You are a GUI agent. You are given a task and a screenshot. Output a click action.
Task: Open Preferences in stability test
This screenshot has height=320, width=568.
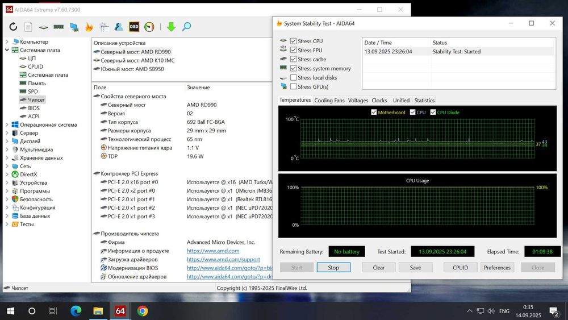pyautogui.click(x=497, y=268)
